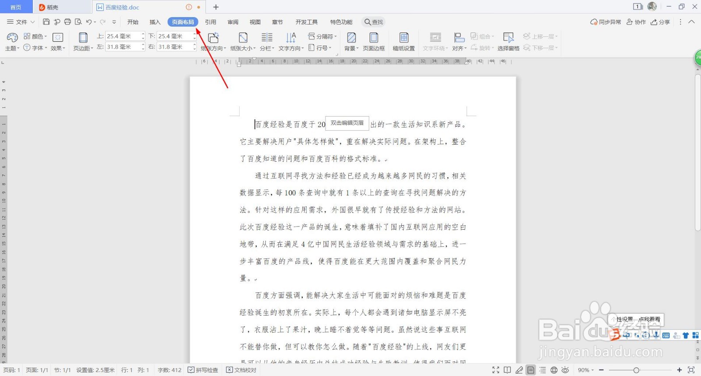701x376 pixels.
Task: Open the View (视图) ribbon tab
Action: [x=255, y=22]
